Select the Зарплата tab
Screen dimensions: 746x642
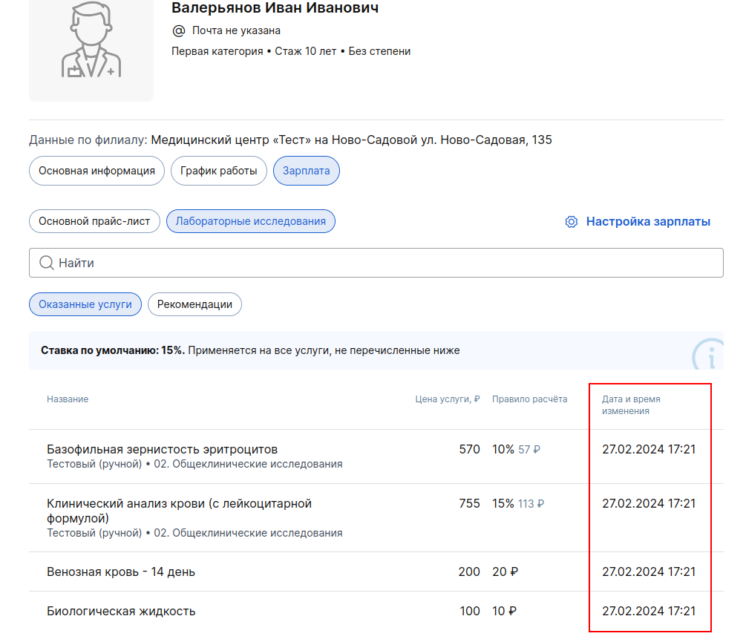tap(306, 171)
